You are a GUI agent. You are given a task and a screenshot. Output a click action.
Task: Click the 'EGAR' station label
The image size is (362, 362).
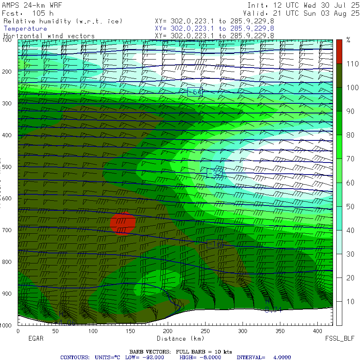[36, 338]
